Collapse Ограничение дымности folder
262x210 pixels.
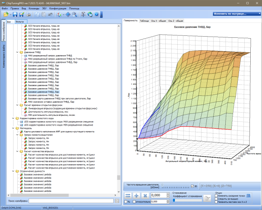click(x=13, y=171)
